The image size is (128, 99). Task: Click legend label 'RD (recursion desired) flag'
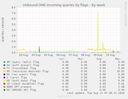pos(28,71)
